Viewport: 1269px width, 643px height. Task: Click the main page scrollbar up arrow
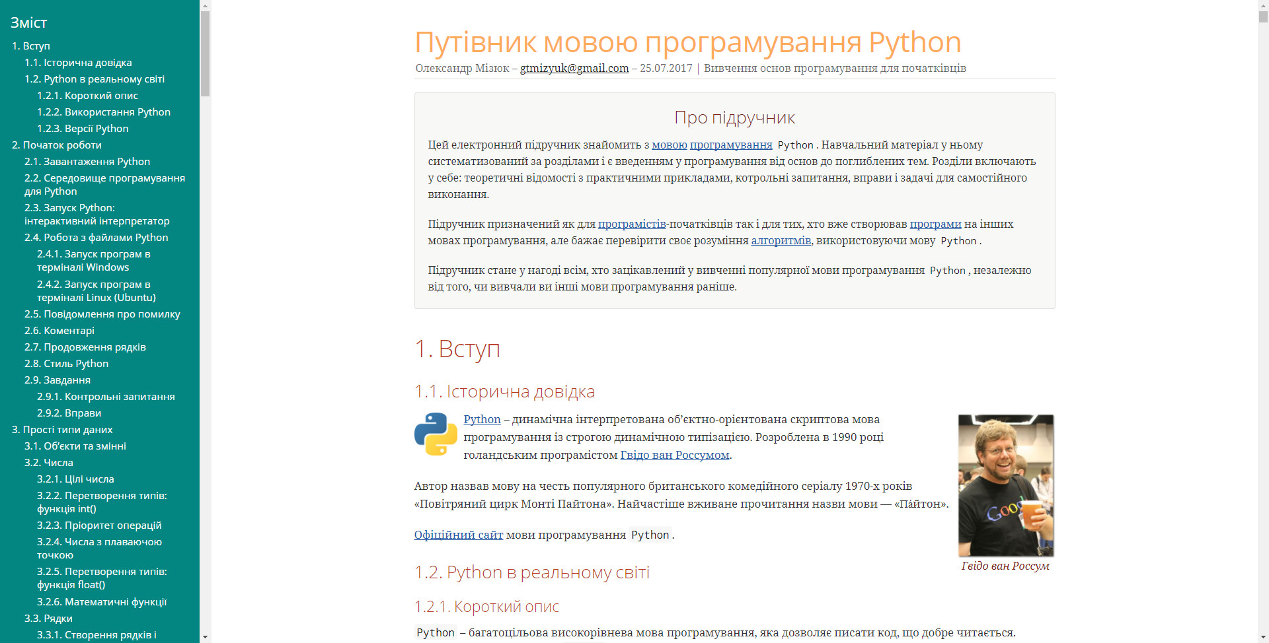1263,5
